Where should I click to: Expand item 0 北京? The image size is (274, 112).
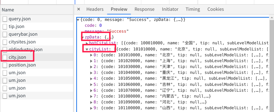point(91,55)
